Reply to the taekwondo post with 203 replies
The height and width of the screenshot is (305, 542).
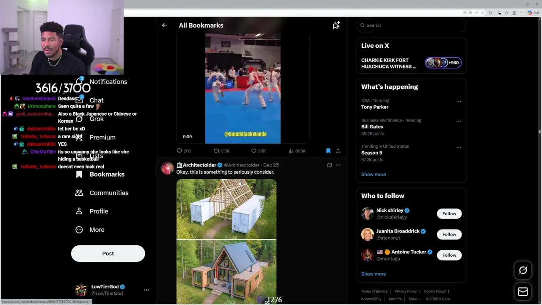coord(184,151)
